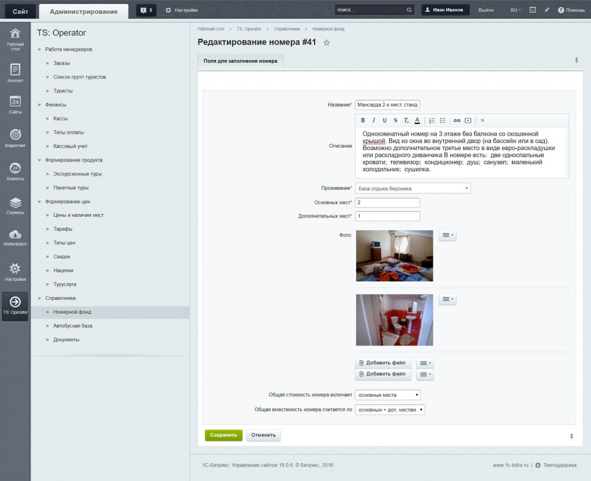Open the text color picker in the editor
This screenshot has width=591, height=481.
click(x=417, y=120)
